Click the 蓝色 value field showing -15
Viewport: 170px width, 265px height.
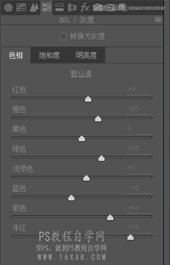tap(139, 188)
